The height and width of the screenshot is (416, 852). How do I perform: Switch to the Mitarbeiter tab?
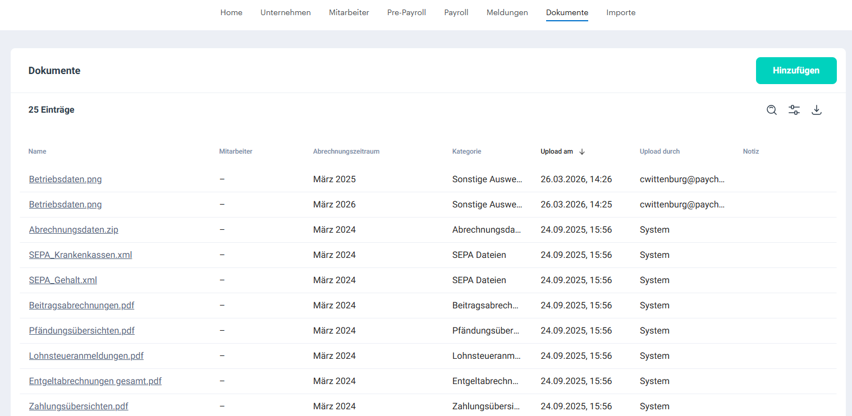pos(349,12)
